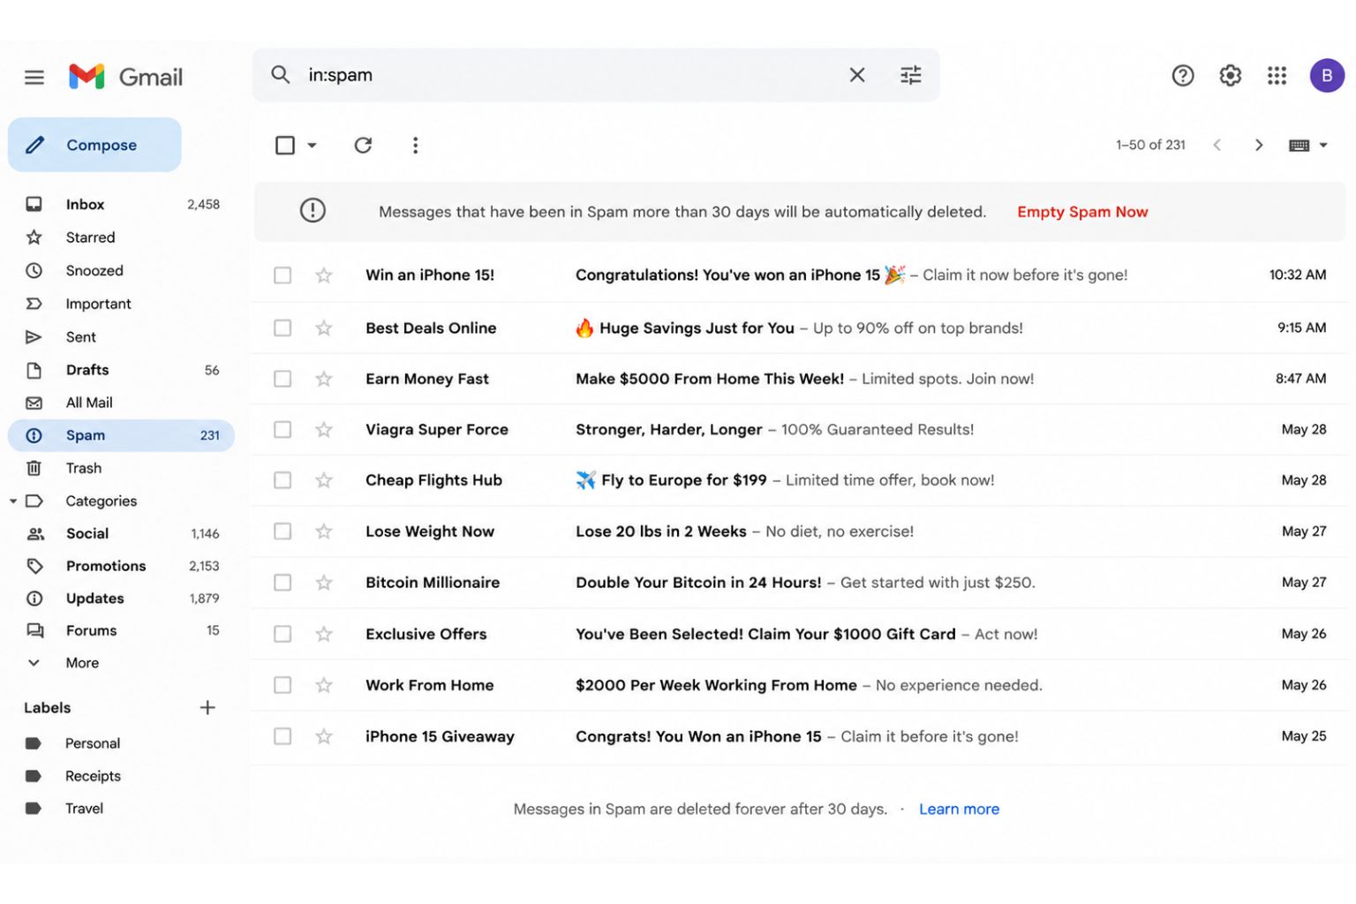Clear the in:spam search with X
This screenshot has width=1356, height=904.
coord(856,75)
